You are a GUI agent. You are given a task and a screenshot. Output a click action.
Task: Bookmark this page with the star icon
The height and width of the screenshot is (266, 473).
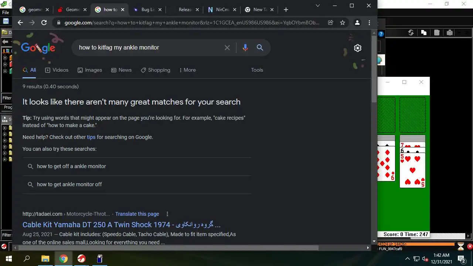pos(343,23)
